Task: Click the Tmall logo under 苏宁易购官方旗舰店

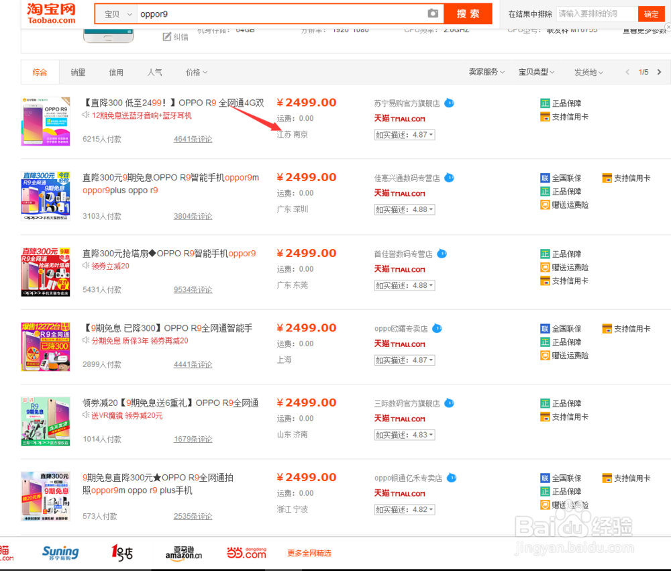Action: (399, 119)
